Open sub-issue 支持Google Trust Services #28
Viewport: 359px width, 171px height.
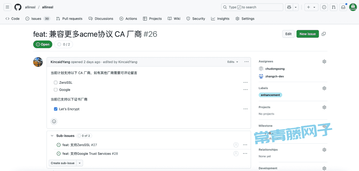(90, 154)
